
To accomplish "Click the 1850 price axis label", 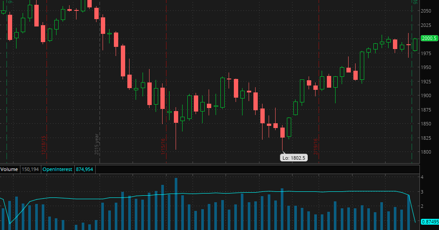I will pos(426,124).
